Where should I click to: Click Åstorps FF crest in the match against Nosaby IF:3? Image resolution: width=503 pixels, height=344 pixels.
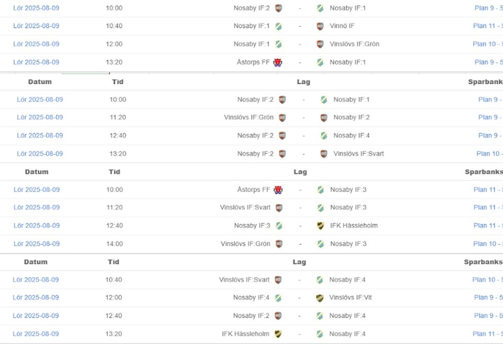pos(278,190)
